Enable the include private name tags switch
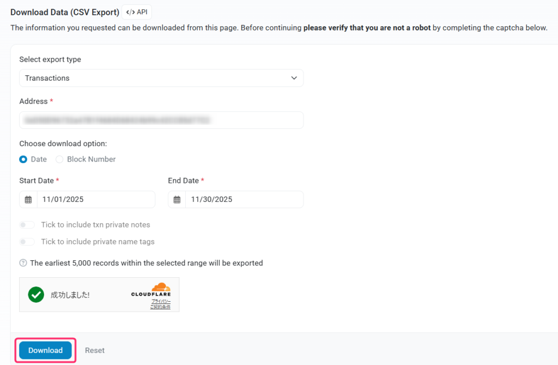 (x=27, y=242)
